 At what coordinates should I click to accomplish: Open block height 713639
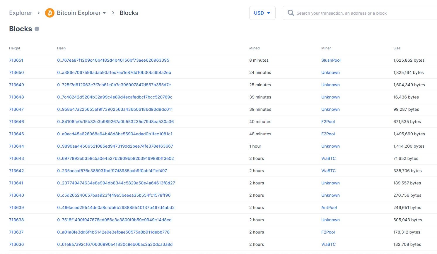click(x=16, y=208)
